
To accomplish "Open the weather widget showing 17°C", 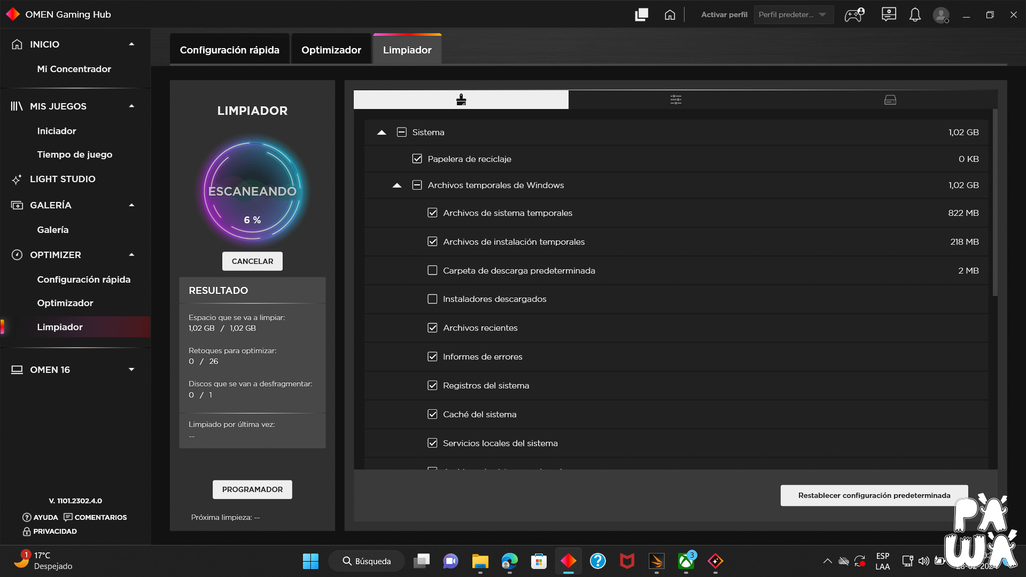I will pyautogui.click(x=43, y=561).
